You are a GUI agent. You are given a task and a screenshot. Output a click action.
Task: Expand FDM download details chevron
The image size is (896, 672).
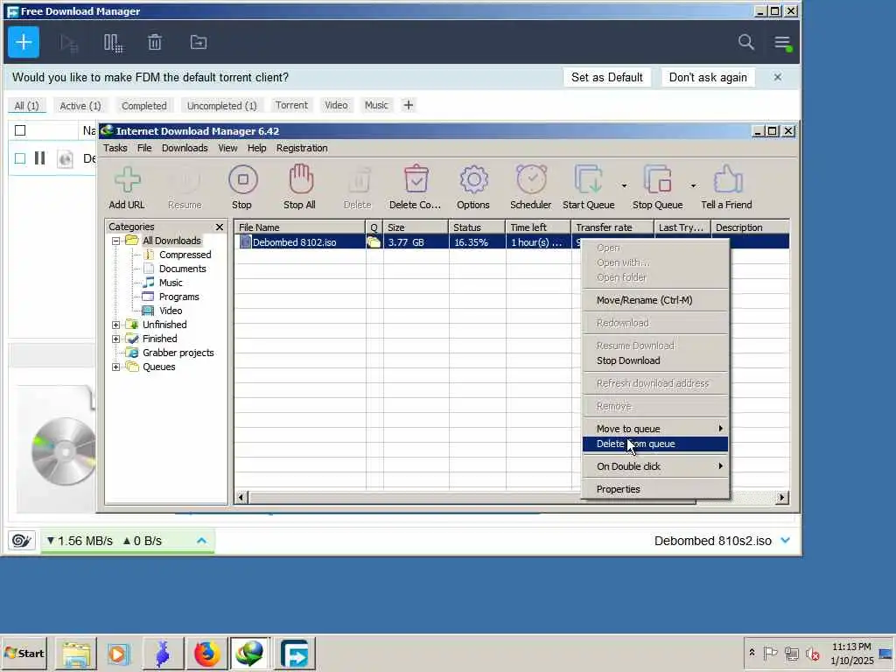[786, 541]
